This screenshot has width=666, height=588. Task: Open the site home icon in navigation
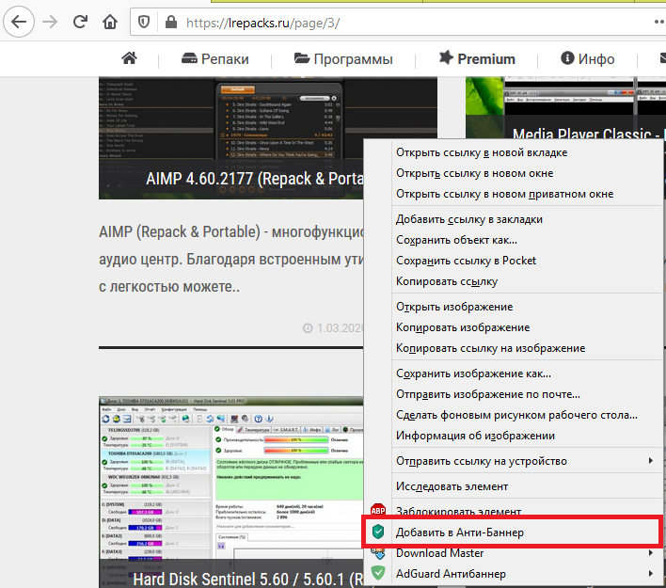pos(129,58)
